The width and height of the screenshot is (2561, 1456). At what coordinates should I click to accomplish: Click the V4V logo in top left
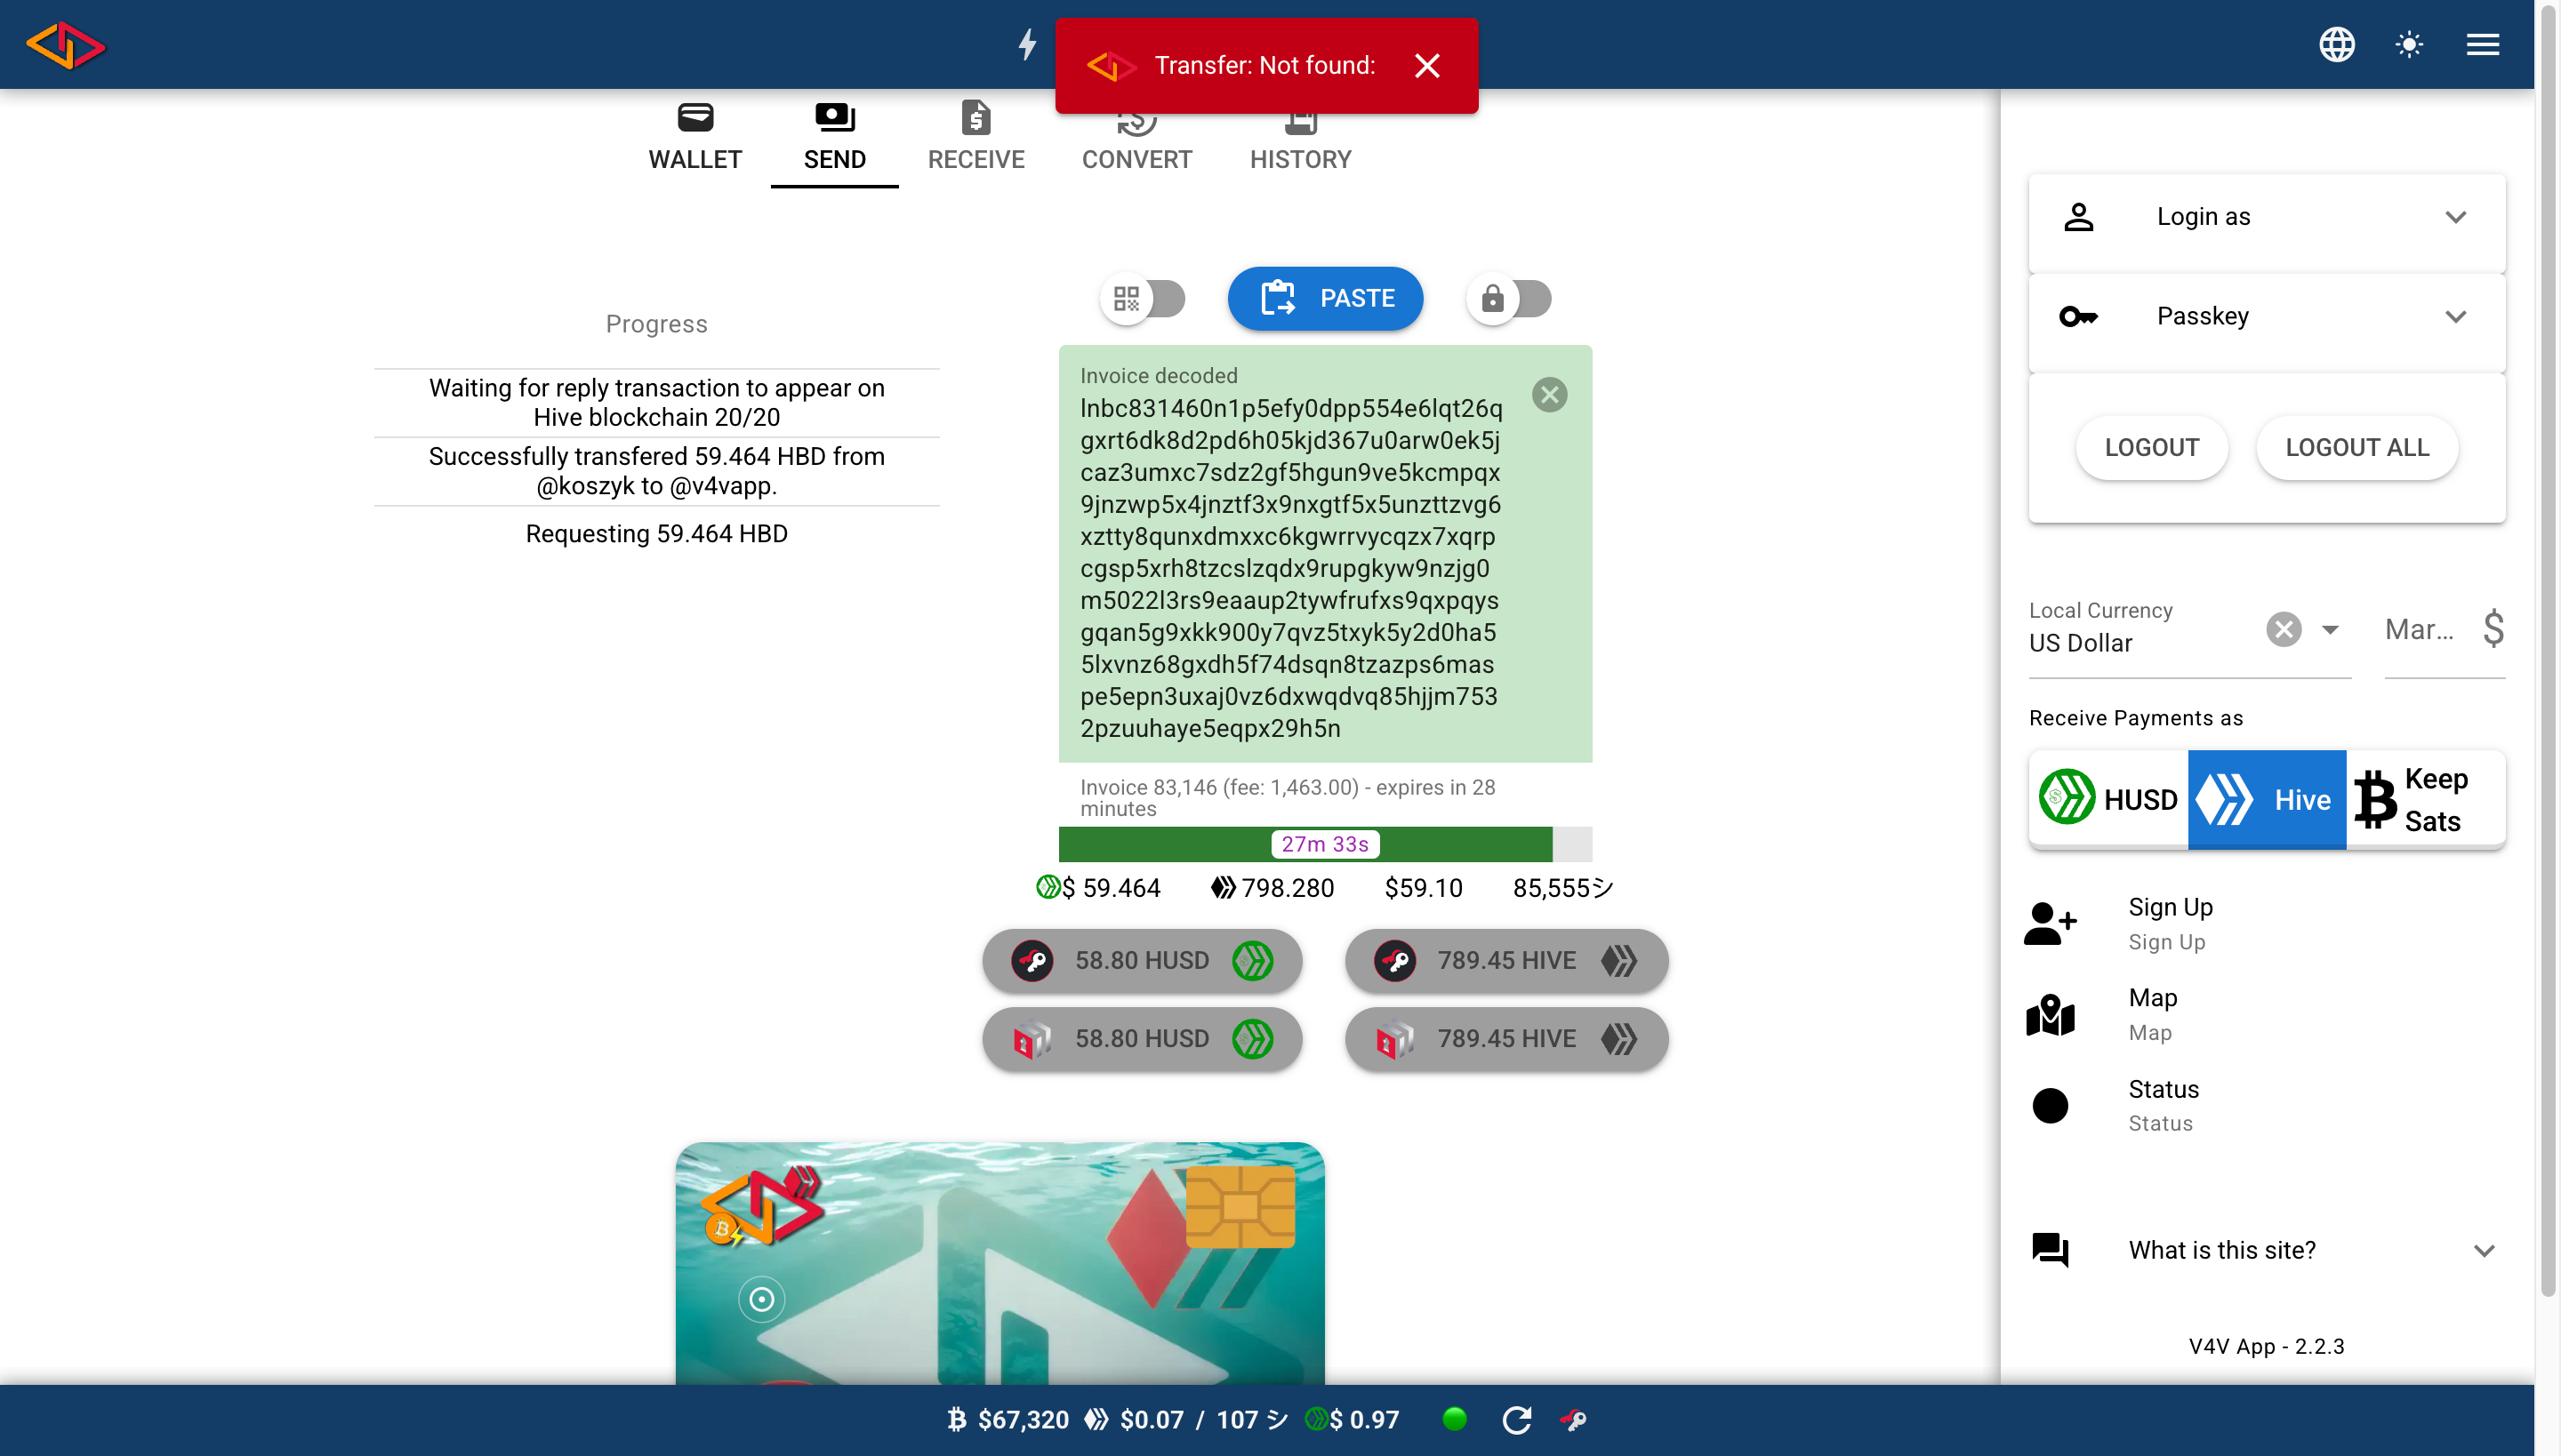66,45
